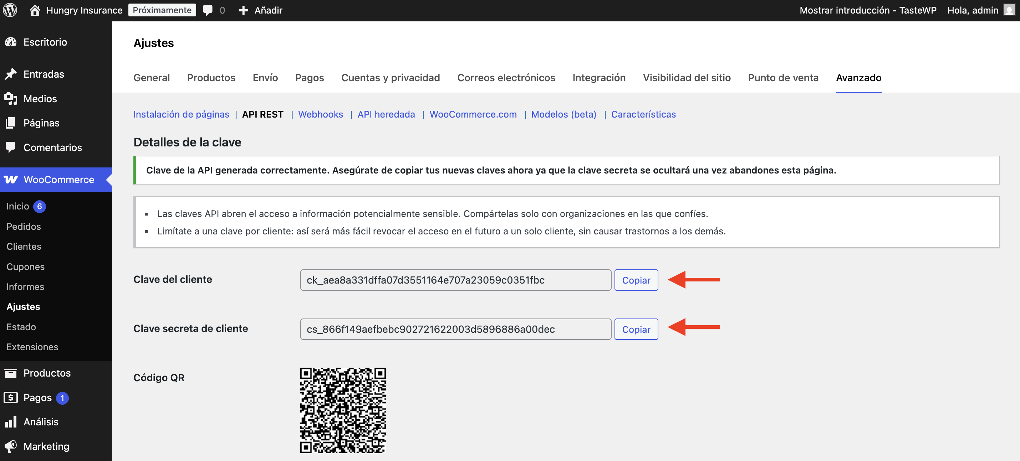
Task: Open Medios media icon
Action: click(x=11, y=98)
